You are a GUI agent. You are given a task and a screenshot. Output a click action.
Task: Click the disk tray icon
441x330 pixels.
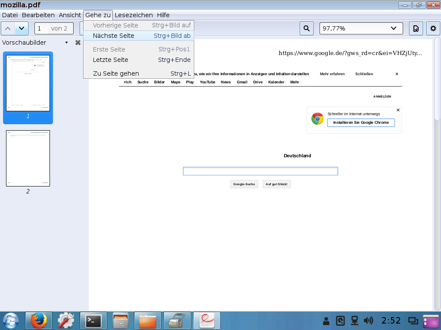[x=340, y=321]
